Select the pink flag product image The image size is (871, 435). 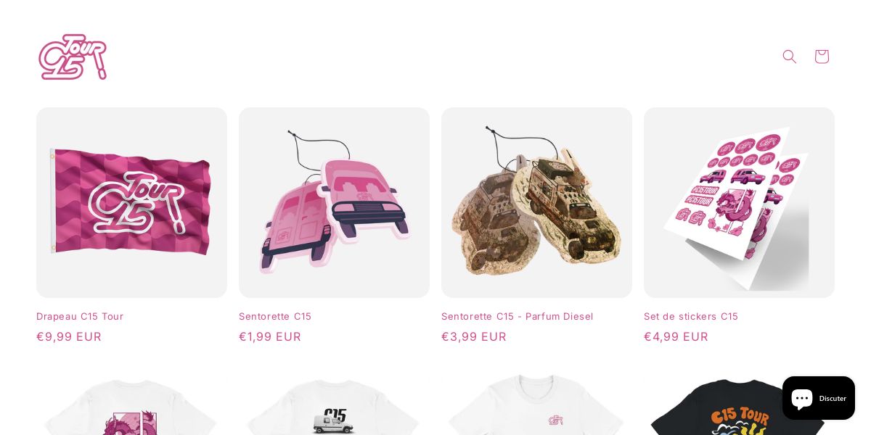(x=131, y=202)
